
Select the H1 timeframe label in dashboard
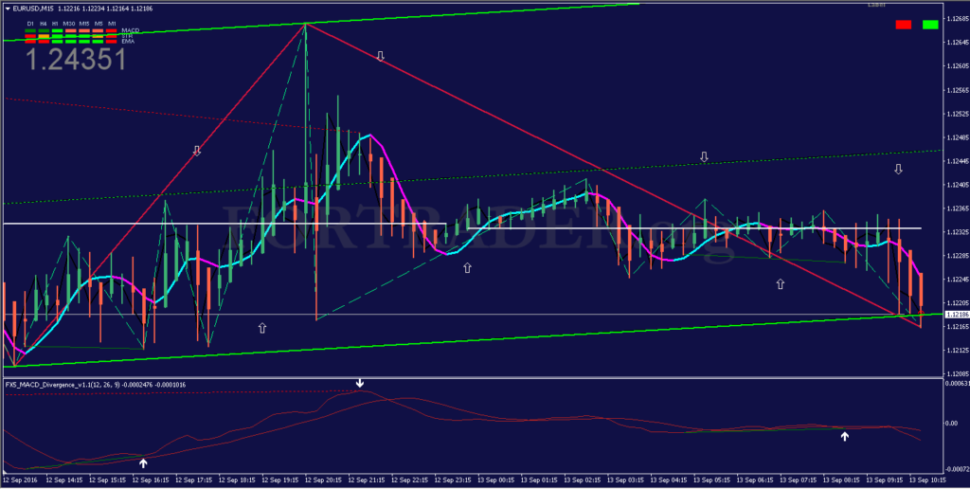tap(55, 24)
